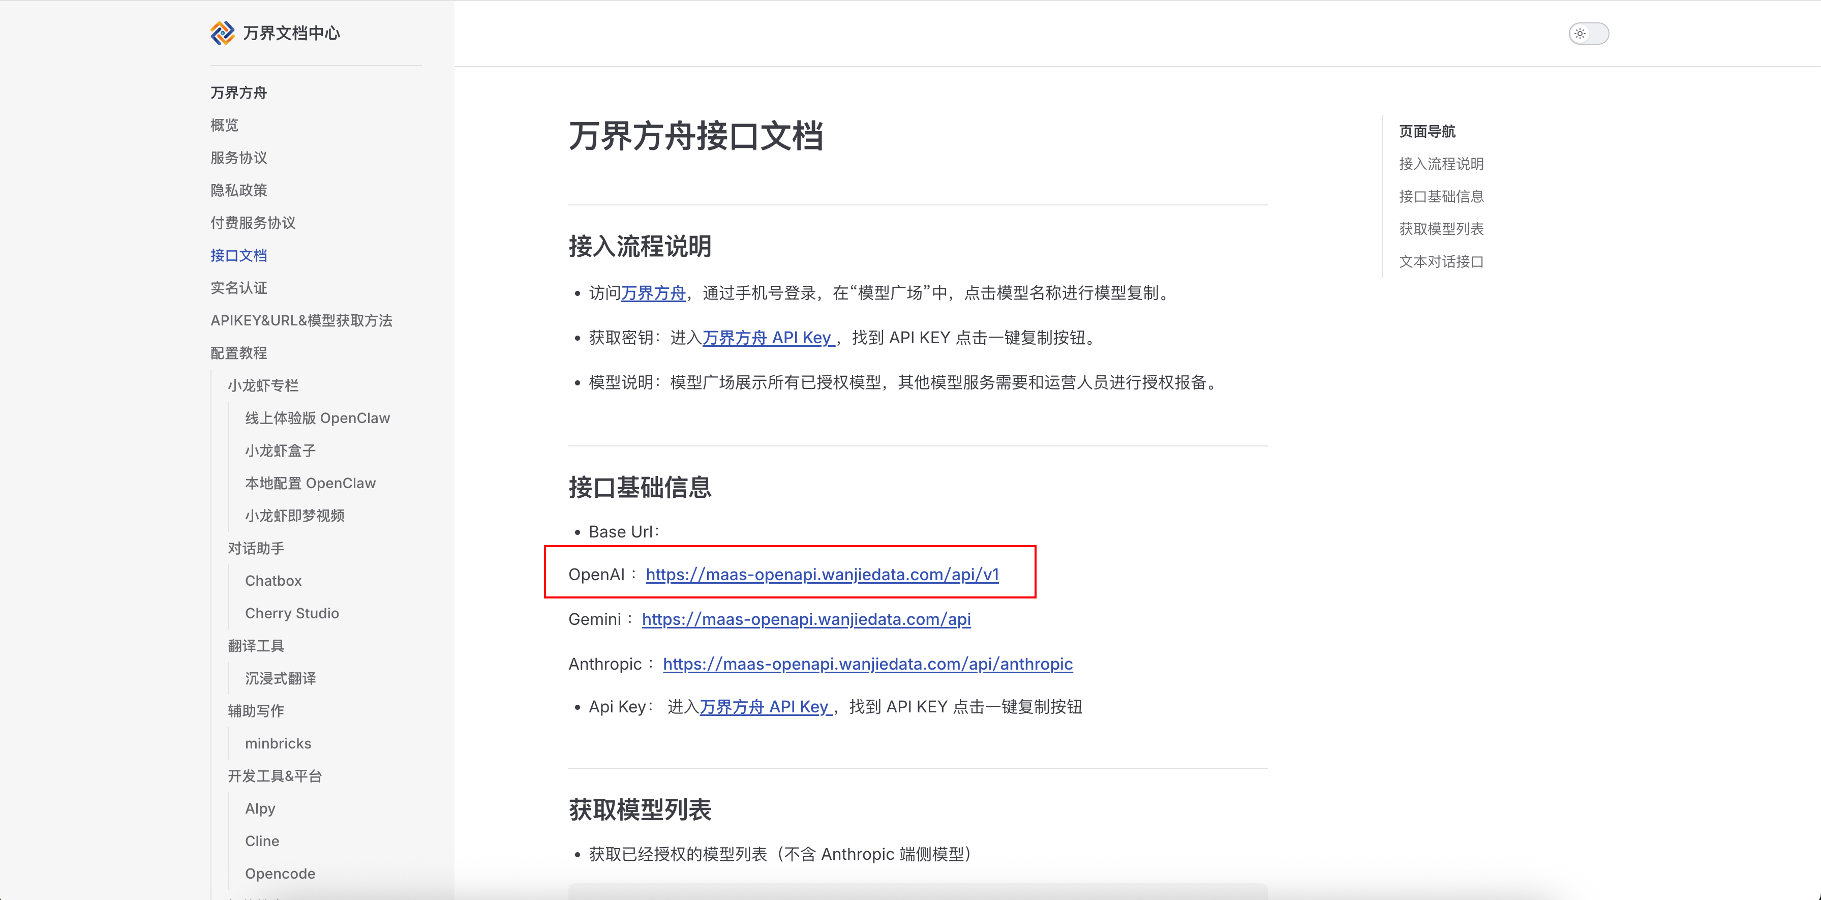Jump to 接口基础信息 in page navigation
This screenshot has height=900, width=1821.
(1441, 196)
